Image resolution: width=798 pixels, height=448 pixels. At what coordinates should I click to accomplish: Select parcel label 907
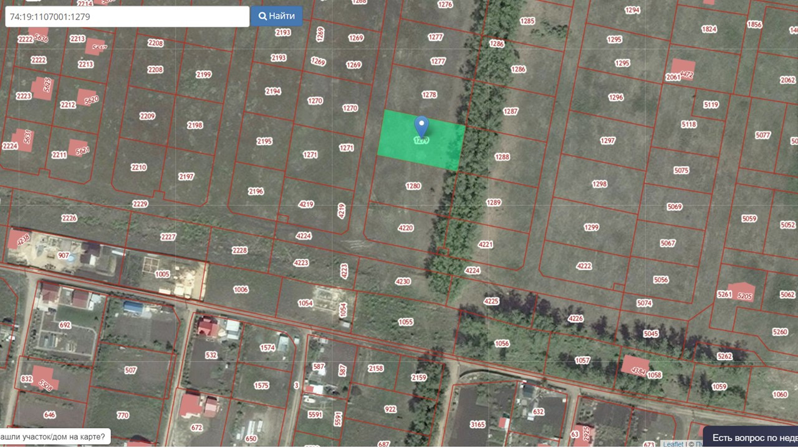click(64, 255)
